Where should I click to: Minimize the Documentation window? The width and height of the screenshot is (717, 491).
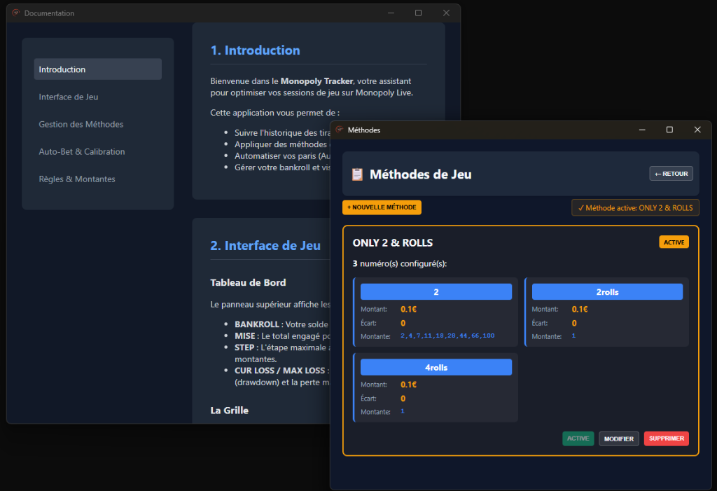(390, 13)
